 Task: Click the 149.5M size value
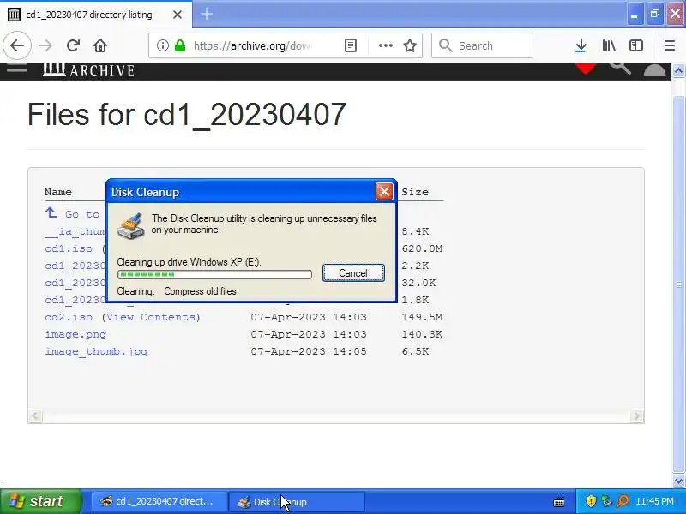click(x=422, y=317)
